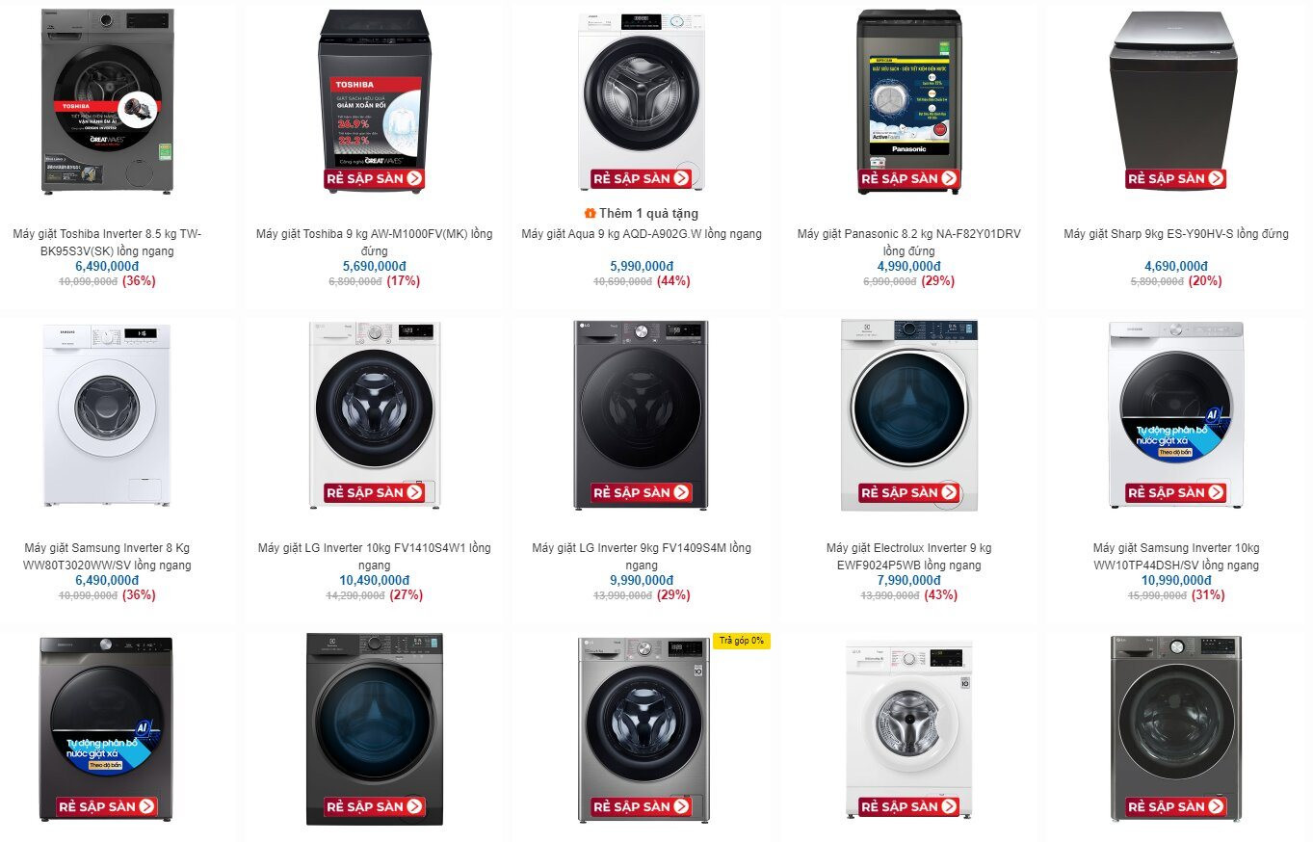Screen dimensions: 1313x842
Task: Click "Rẻ sập sàn" badge on Panasonic NA-F82Y01DRV
Action: (x=908, y=178)
